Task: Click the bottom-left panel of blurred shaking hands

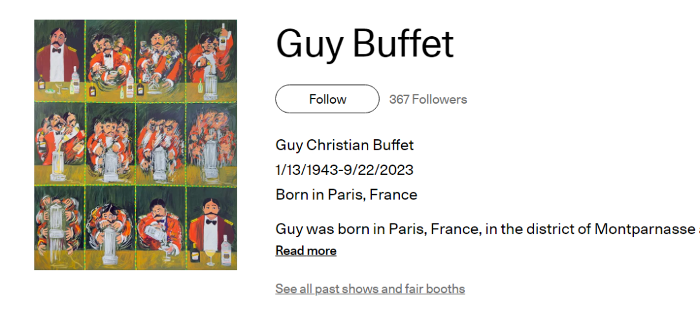Action: click(x=60, y=228)
